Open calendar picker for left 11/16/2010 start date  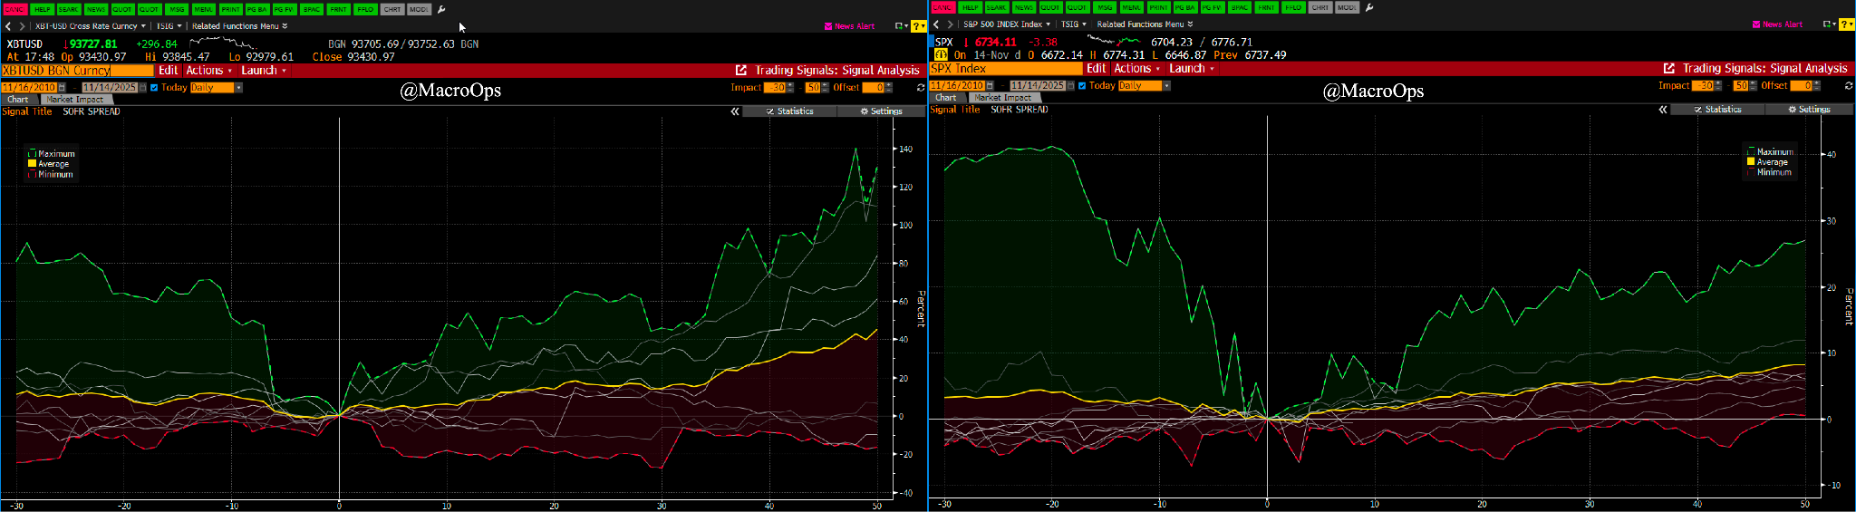coord(62,88)
